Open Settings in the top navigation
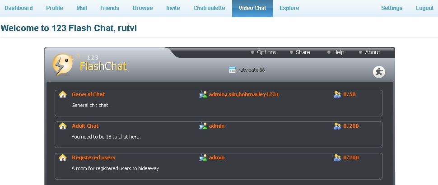Viewport: 438px width, 185px height. (x=391, y=8)
